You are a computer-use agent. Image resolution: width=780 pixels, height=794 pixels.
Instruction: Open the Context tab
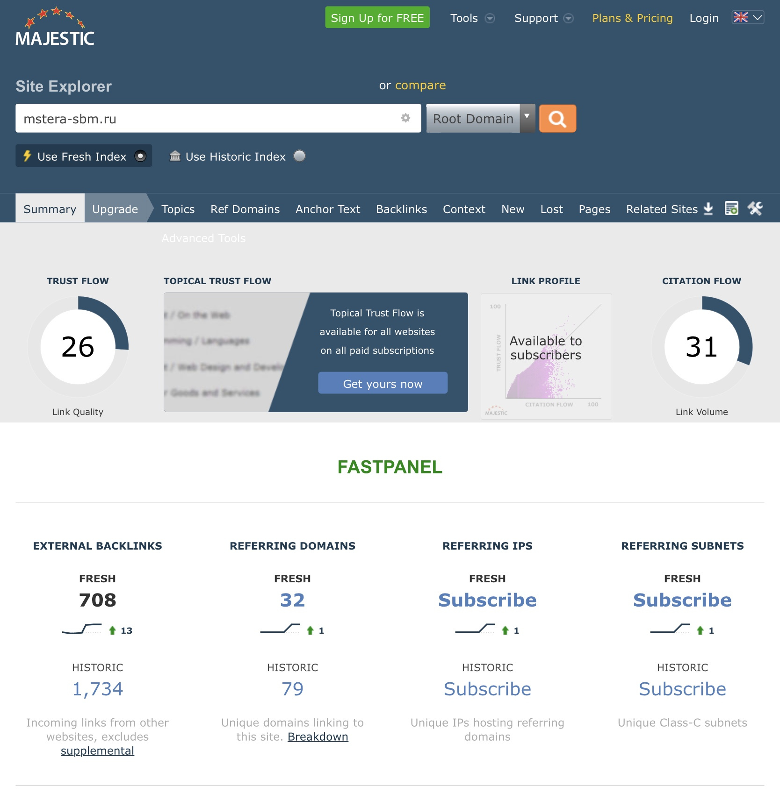point(464,209)
